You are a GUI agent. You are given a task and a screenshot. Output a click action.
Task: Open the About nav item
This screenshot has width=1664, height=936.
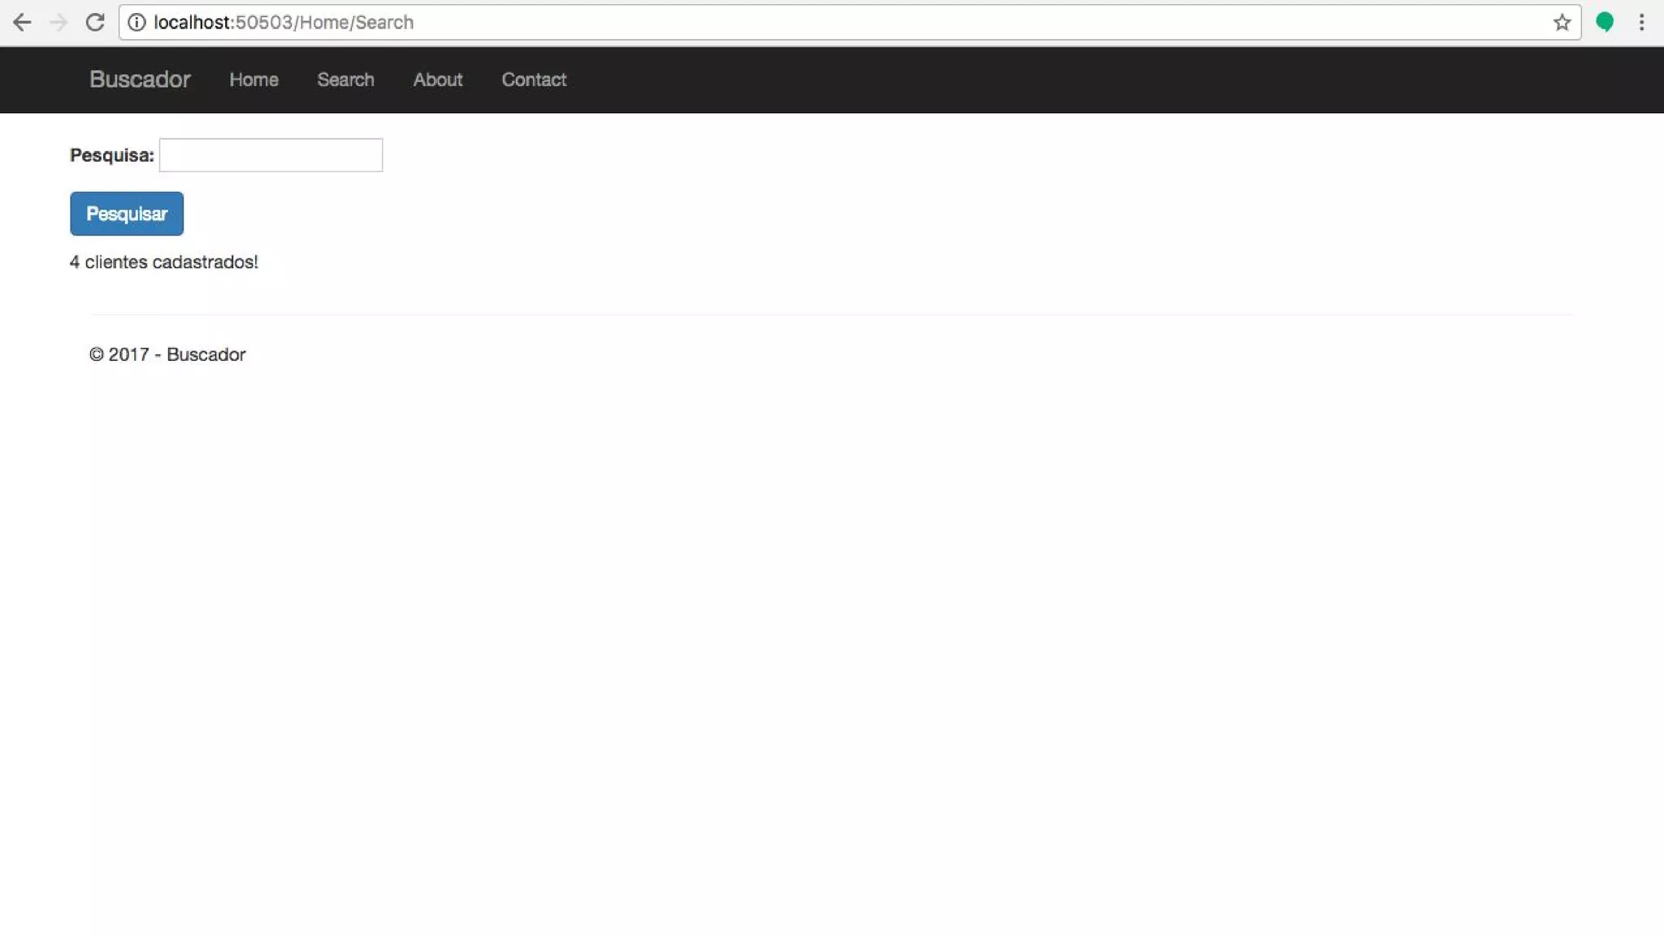(x=437, y=80)
